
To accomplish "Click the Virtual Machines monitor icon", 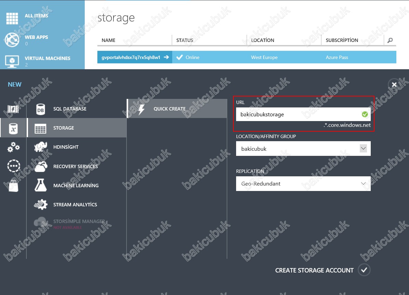I will coord(12,61).
